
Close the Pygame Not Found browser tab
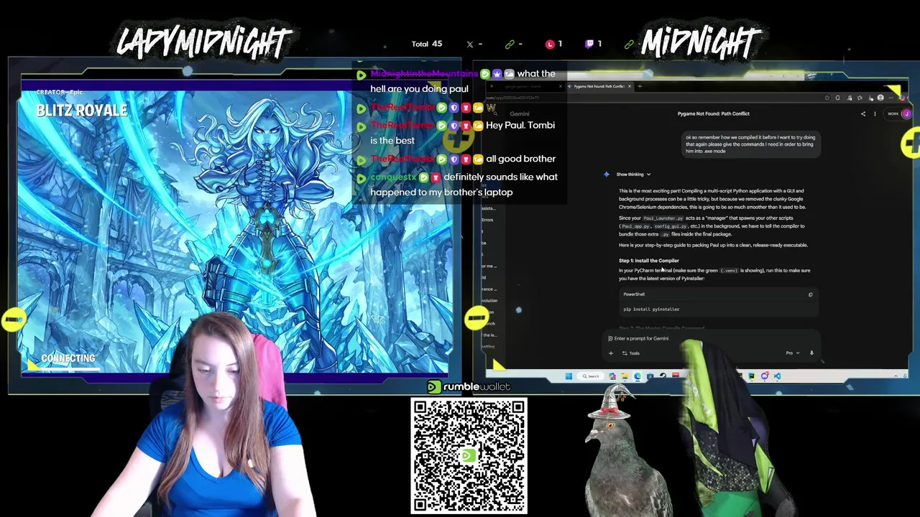point(630,86)
